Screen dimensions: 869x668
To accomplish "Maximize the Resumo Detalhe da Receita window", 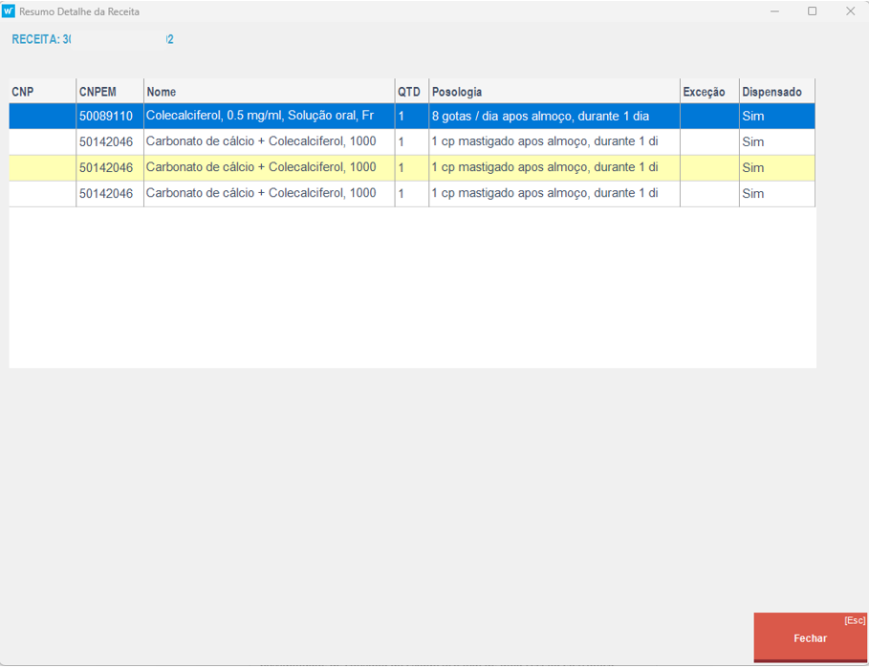I will [812, 11].
